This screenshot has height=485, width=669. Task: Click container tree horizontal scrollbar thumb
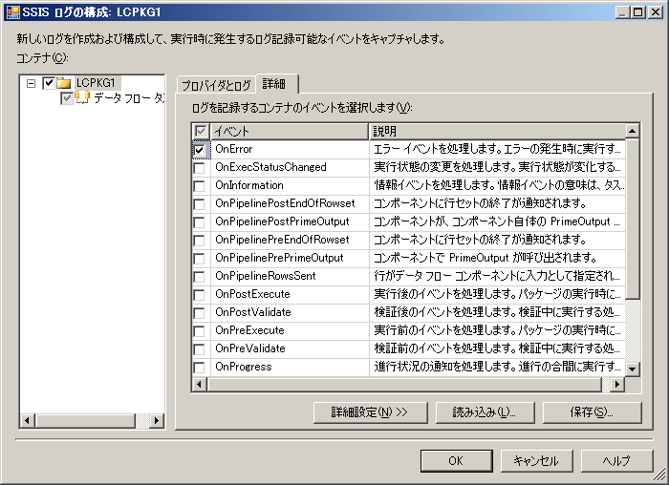click(x=85, y=421)
